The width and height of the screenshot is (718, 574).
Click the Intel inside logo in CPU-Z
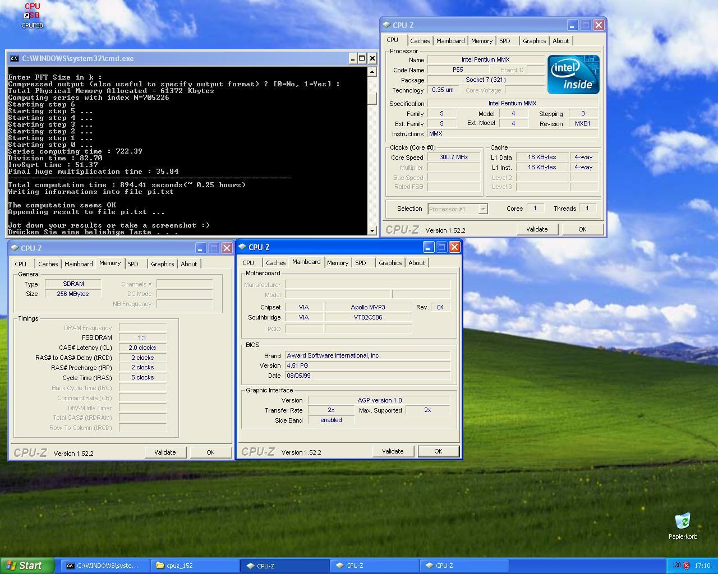click(573, 75)
